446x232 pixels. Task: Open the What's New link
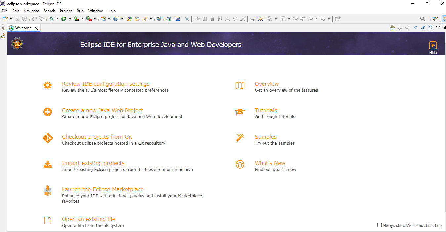(x=270, y=163)
